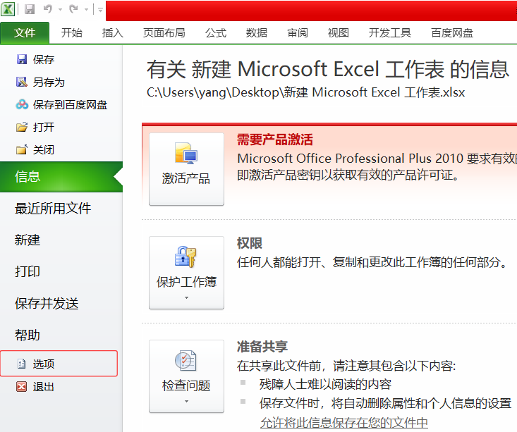517x432 pixels.
Task: Click the floppy disk icon beside 保存
Action: (x=22, y=59)
